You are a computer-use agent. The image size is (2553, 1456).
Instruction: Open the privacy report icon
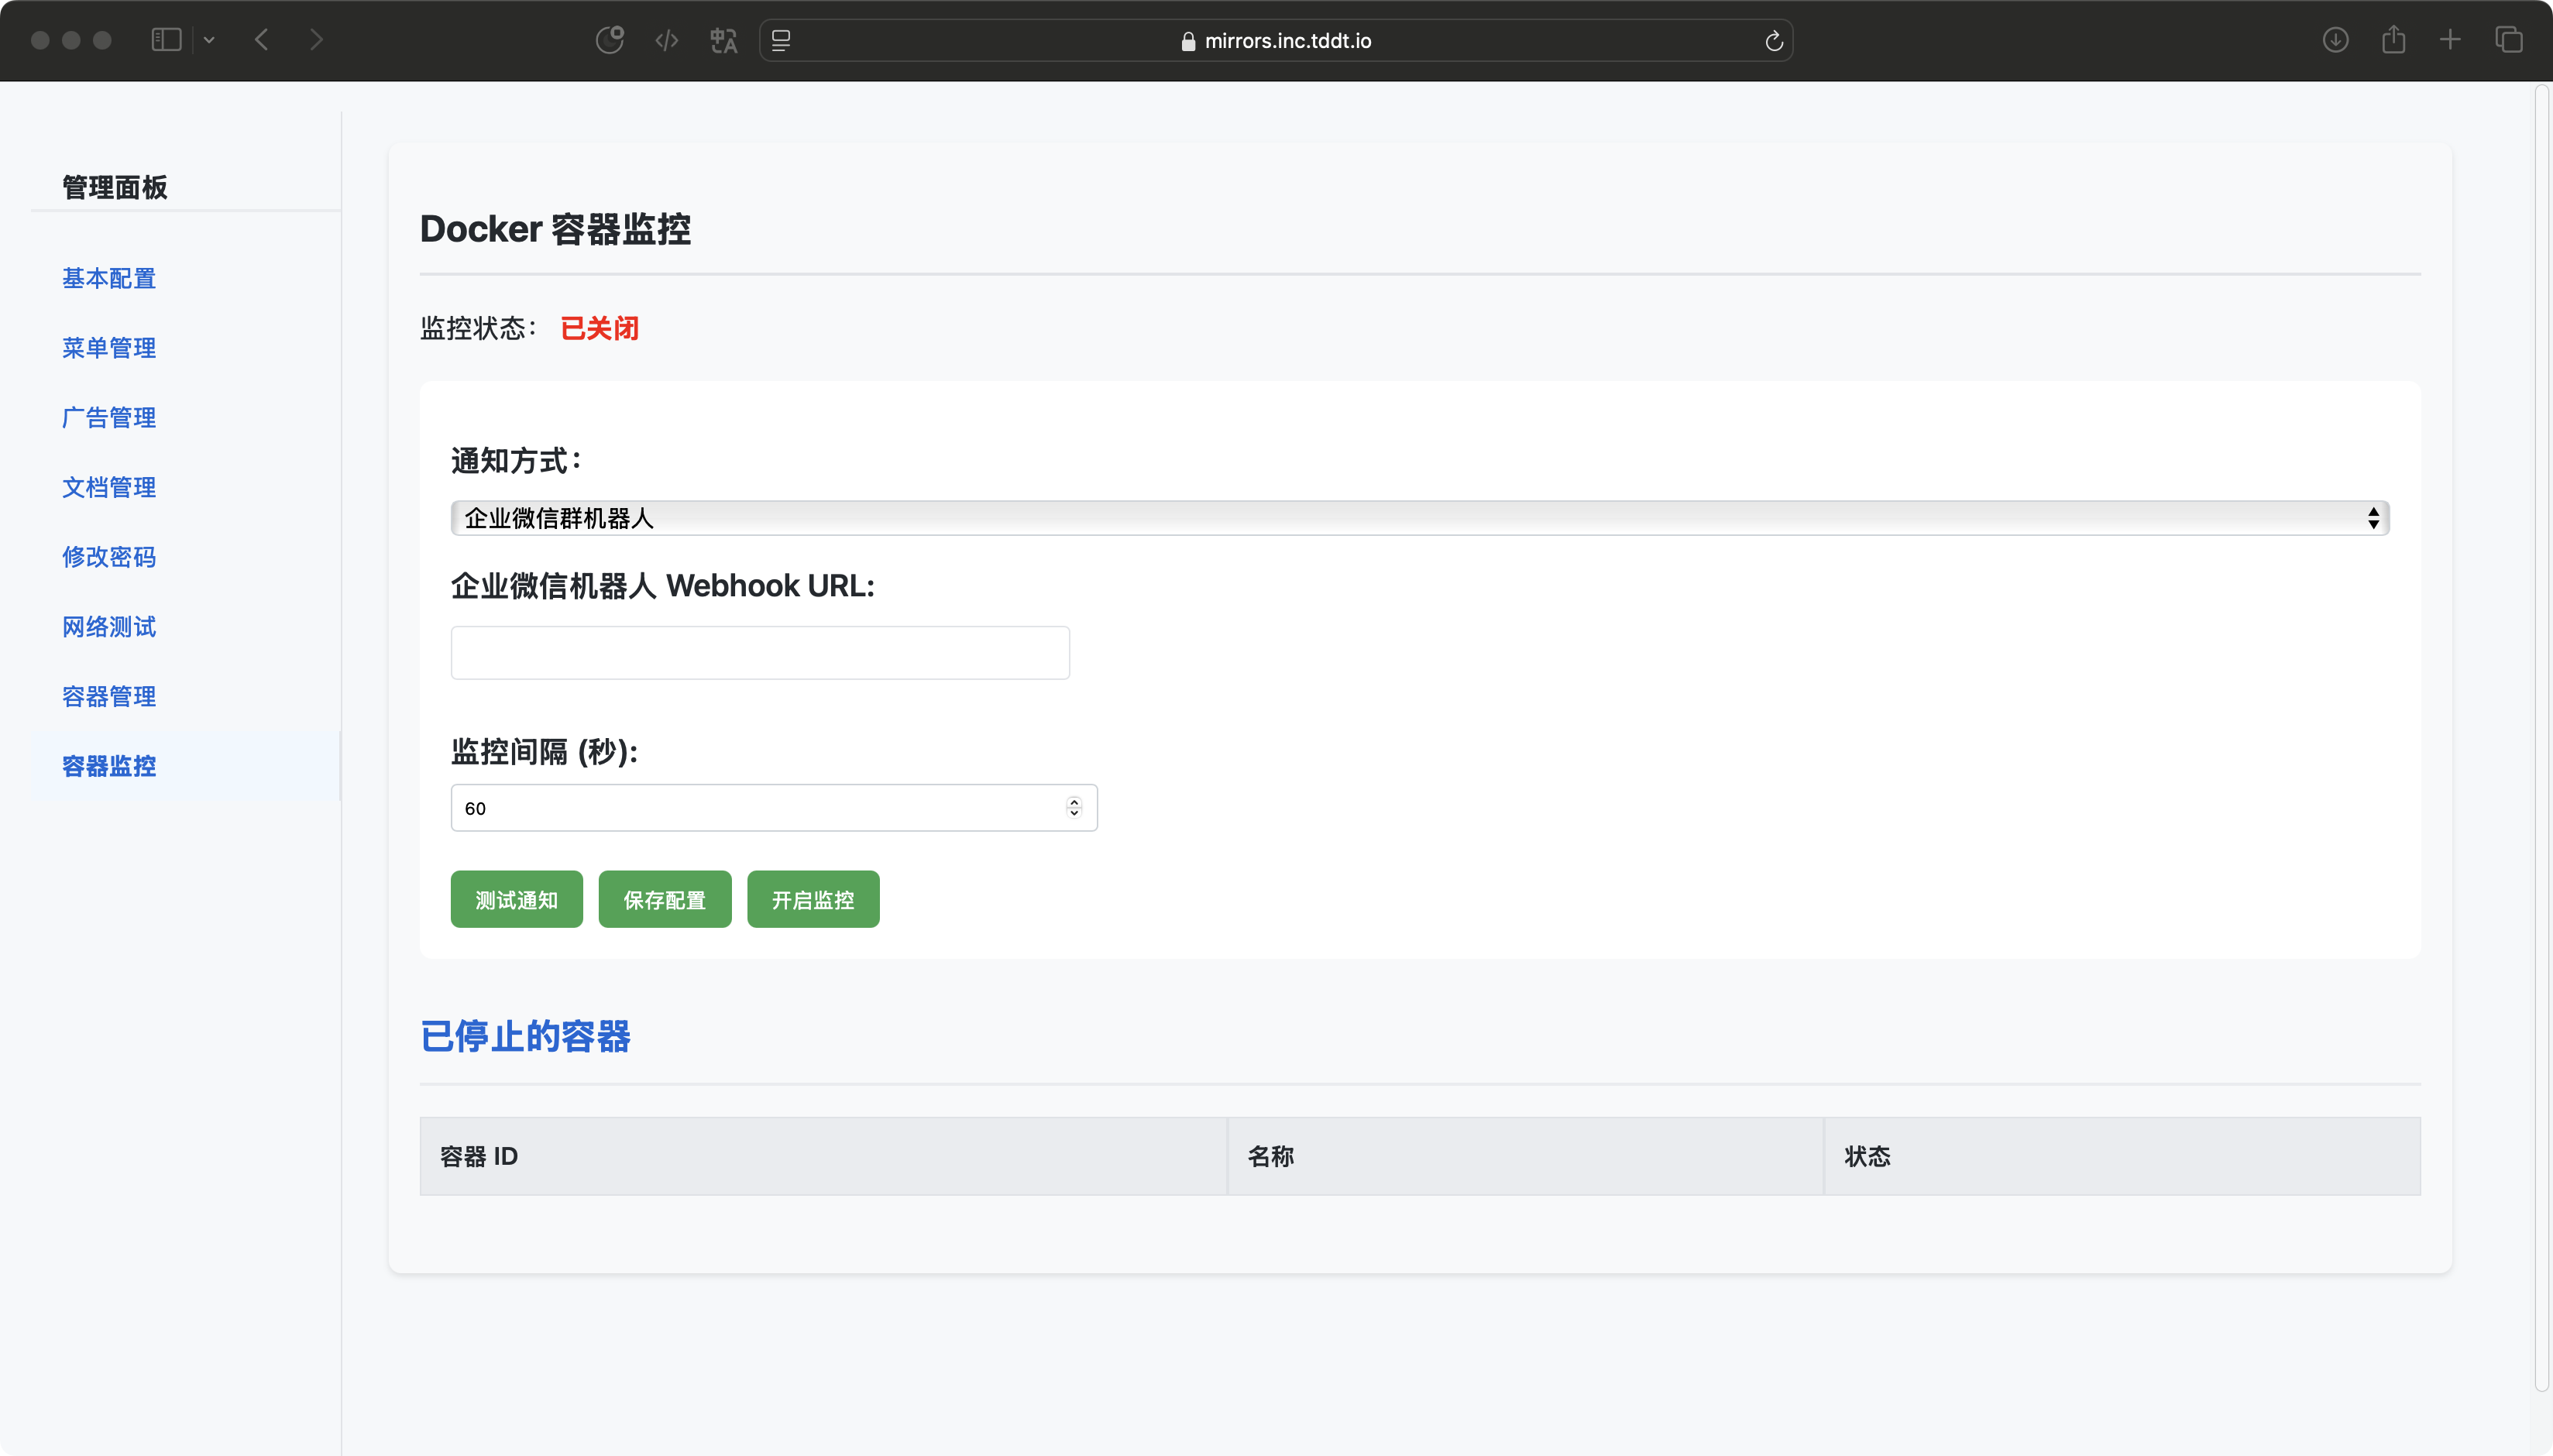coord(610,40)
